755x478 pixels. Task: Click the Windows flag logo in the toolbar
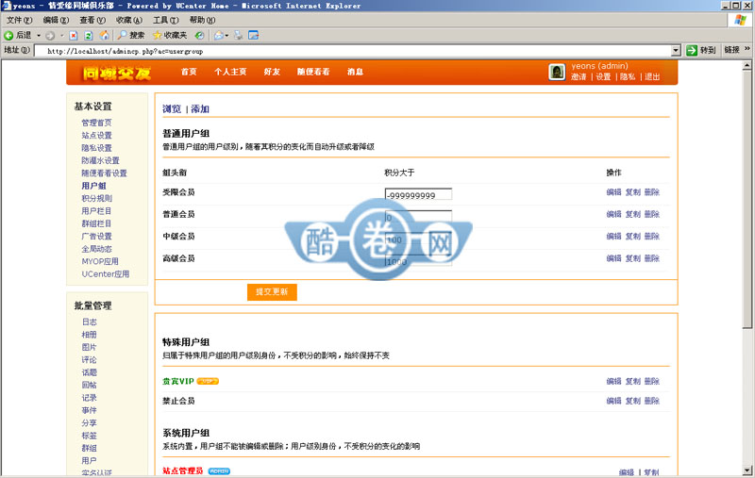(740, 20)
